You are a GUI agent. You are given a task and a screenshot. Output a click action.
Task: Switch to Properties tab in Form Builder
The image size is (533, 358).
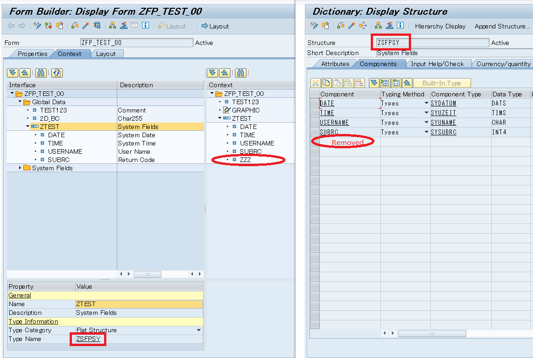click(32, 54)
